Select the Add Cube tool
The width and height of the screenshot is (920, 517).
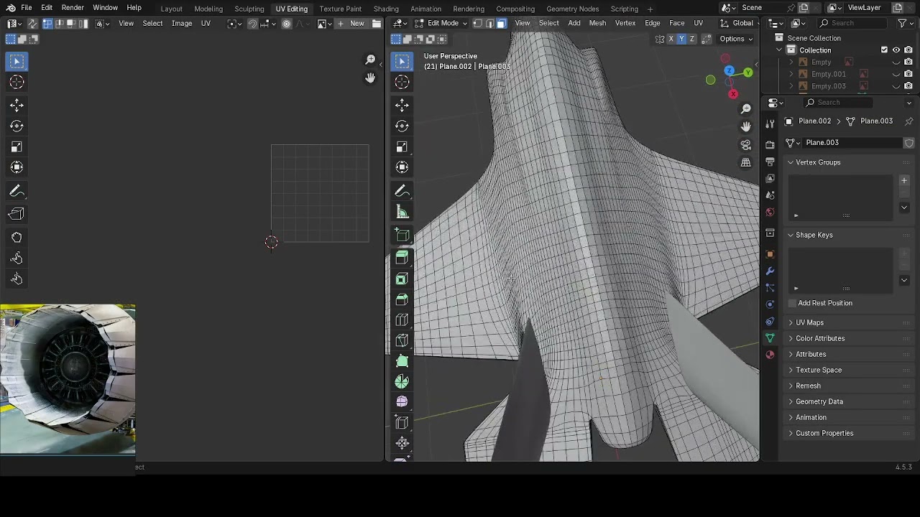click(402, 236)
